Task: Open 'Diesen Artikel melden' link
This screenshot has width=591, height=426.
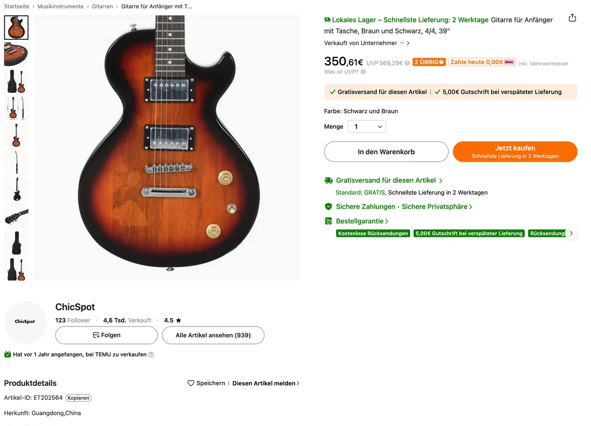Action: pyautogui.click(x=265, y=383)
